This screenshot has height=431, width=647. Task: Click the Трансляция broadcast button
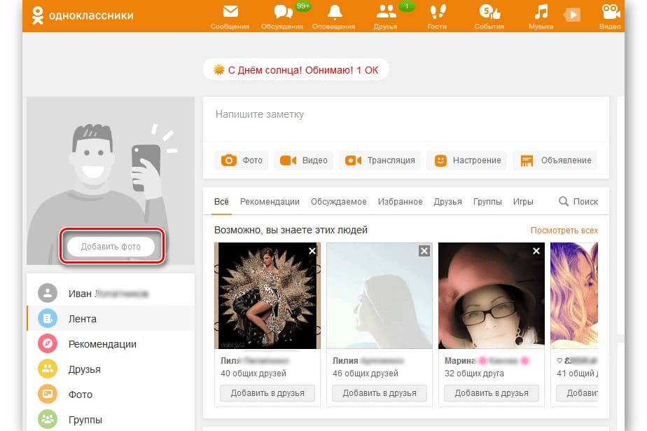pos(380,160)
